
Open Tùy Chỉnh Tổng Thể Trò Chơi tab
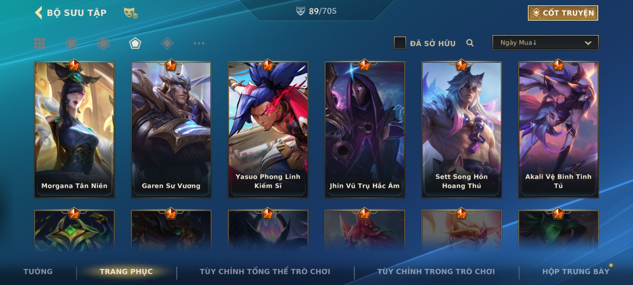[265, 272]
